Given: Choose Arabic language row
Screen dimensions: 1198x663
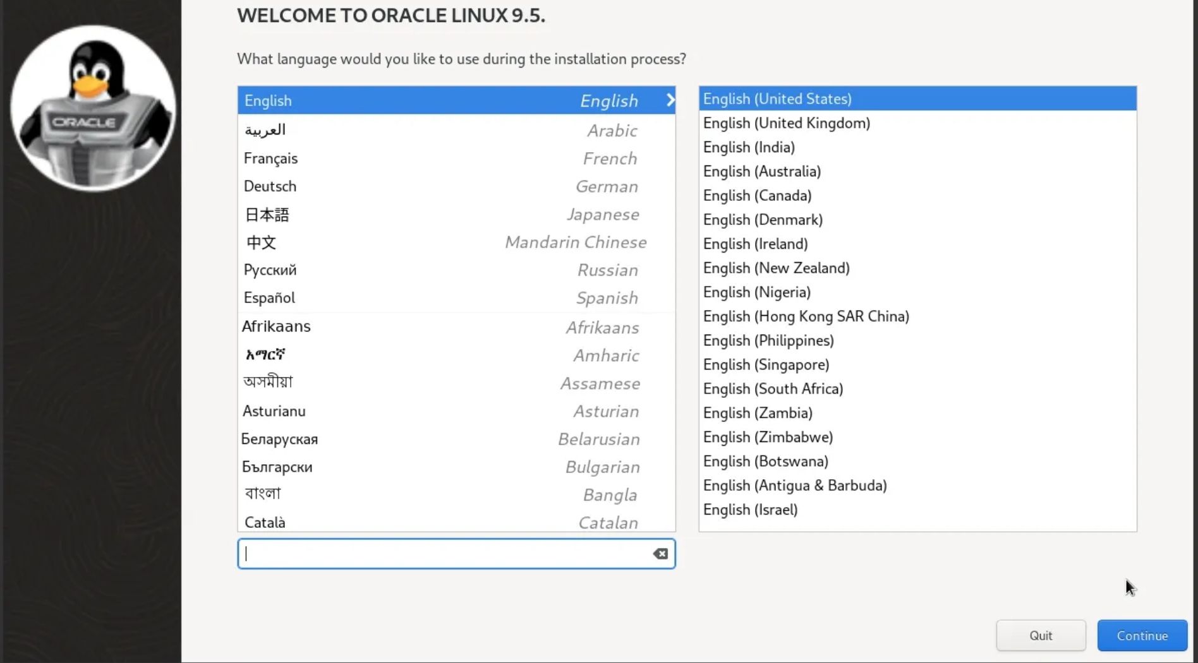Looking at the screenshot, I should 456,130.
